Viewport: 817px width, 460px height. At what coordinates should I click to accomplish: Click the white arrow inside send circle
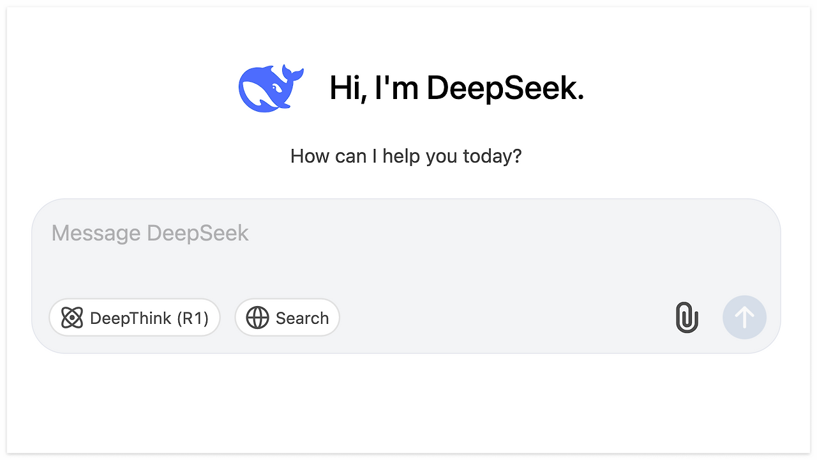click(744, 318)
